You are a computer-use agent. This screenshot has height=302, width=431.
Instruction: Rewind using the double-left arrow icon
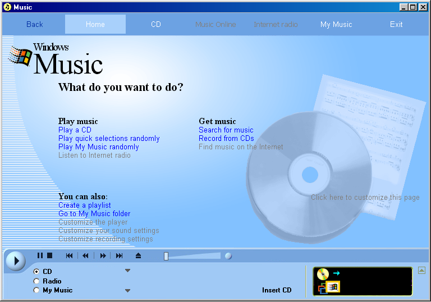[85, 256]
